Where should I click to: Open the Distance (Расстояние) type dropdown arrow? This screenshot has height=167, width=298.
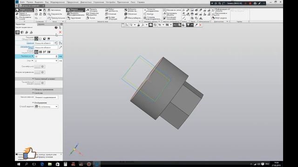[32, 56]
